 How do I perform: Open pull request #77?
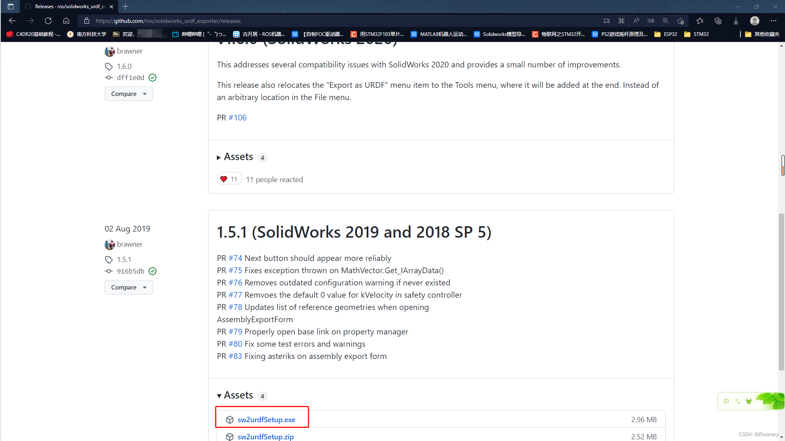click(235, 295)
